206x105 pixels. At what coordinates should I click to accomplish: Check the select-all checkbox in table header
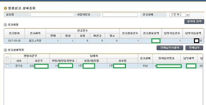(x=7, y=59)
